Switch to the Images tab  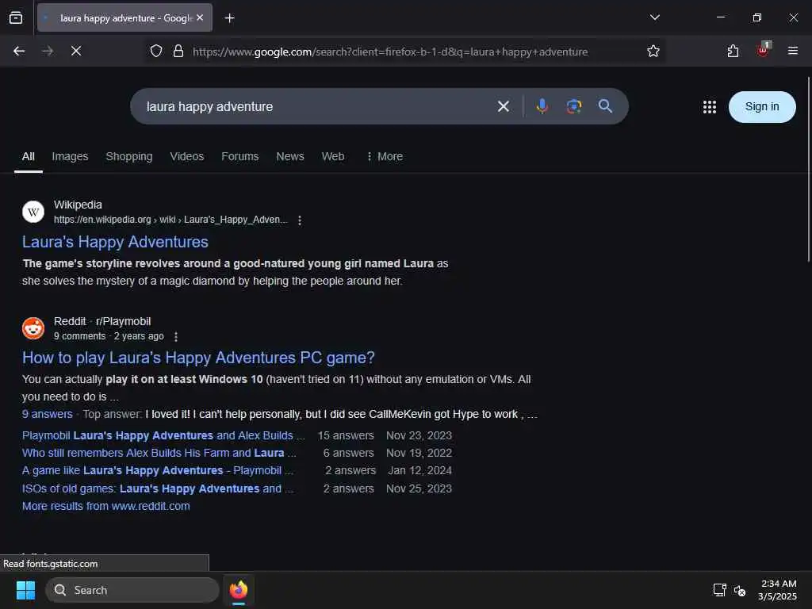click(70, 156)
